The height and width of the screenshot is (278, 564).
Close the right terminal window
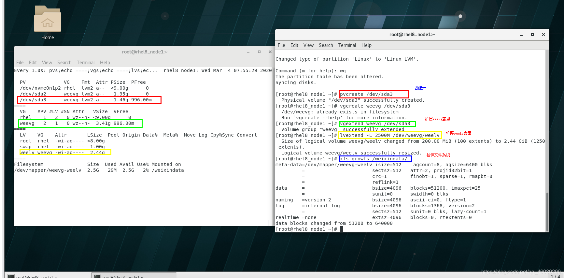pos(543,35)
